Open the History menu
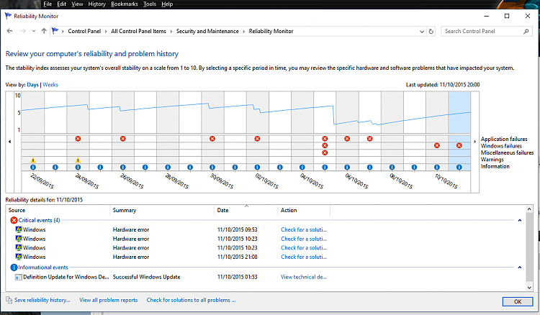Screen dimensions: 540x315 click(96, 4)
